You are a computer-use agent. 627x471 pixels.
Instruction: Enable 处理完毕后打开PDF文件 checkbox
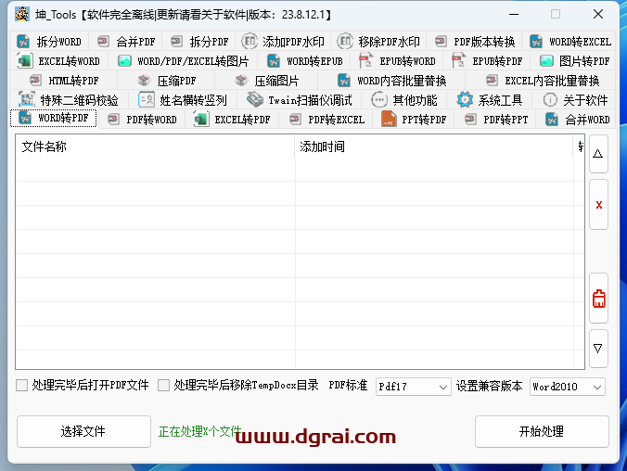pyautogui.click(x=21, y=386)
